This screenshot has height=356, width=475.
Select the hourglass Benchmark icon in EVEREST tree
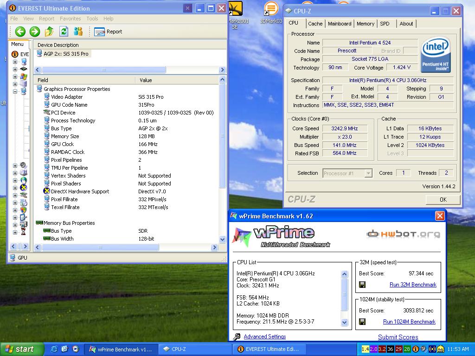[x=23, y=232]
